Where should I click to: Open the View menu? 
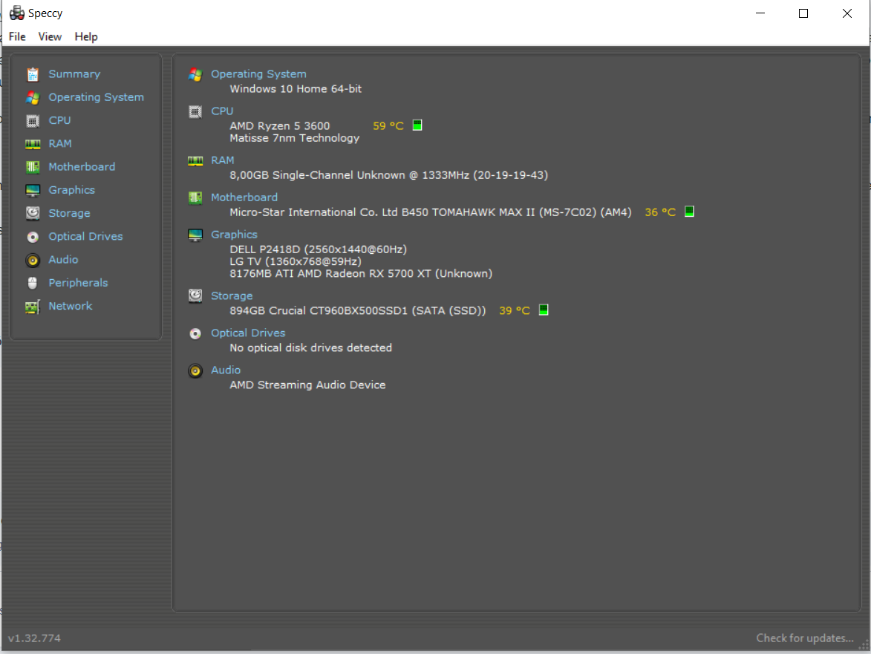tap(50, 36)
